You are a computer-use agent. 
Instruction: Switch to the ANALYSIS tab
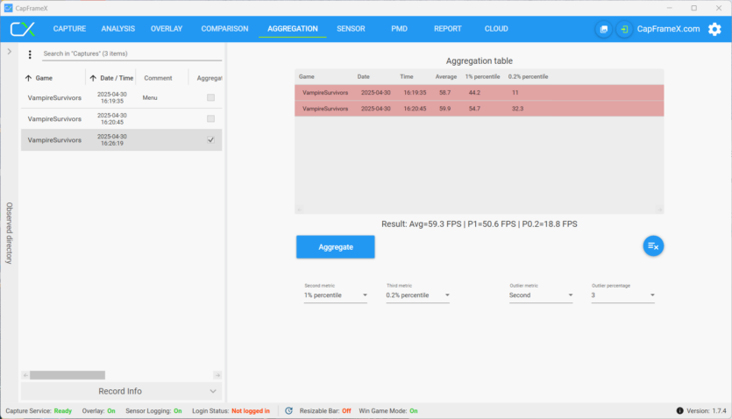click(x=118, y=29)
